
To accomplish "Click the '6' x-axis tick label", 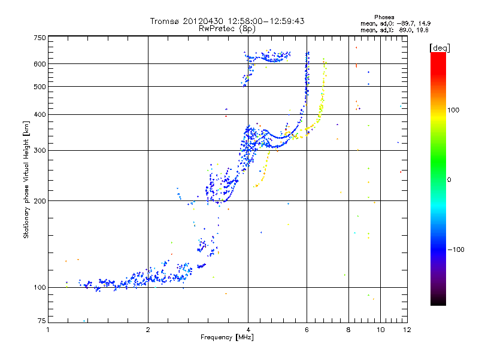I will (x=307, y=330).
